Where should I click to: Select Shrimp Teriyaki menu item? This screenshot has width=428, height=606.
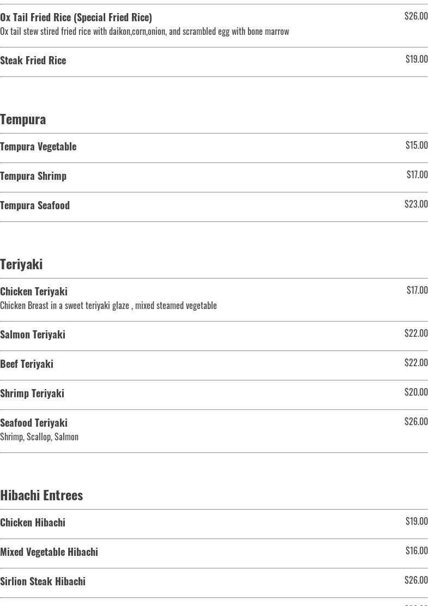32,393
